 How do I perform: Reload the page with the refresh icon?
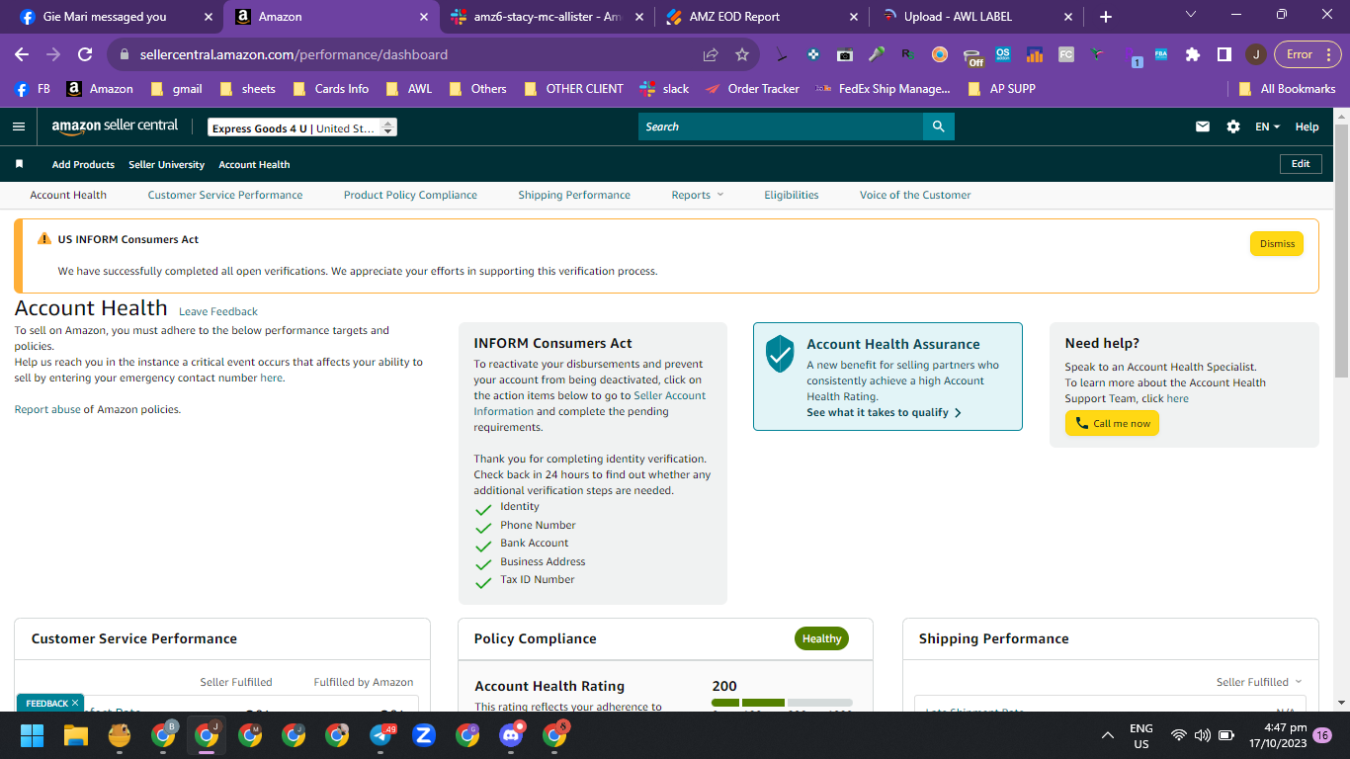pyautogui.click(x=85, y=54)
